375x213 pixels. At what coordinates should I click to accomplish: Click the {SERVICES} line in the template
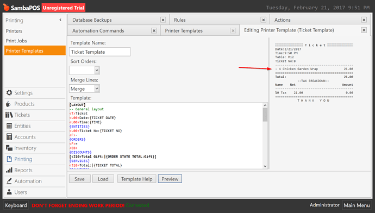pos(79,161)
